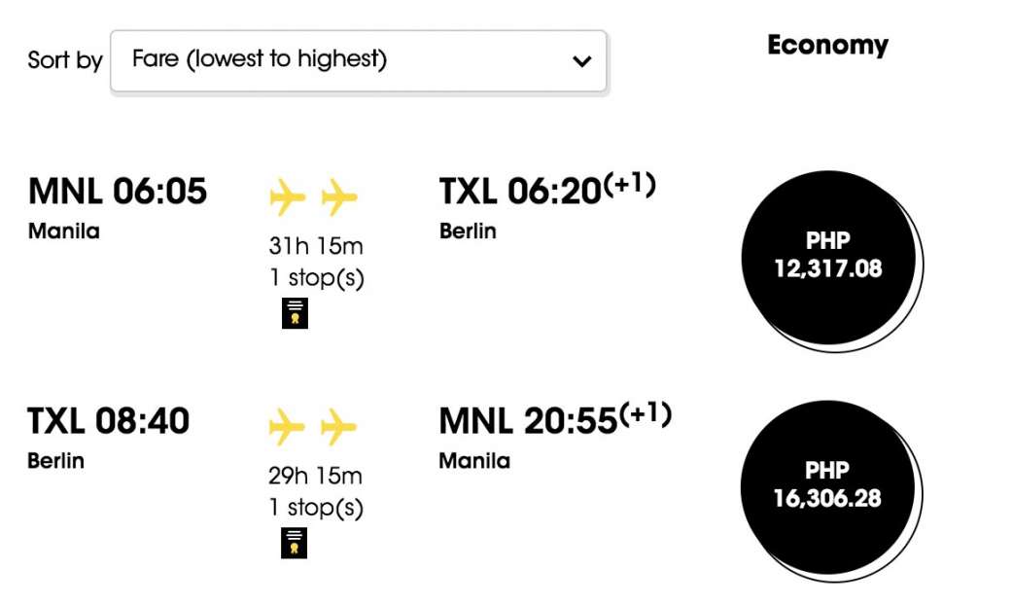Viewport: 1013px width, 604px height.
Task: Open fare rules icon under the 29h 15m flight
Action: [295, 543]
